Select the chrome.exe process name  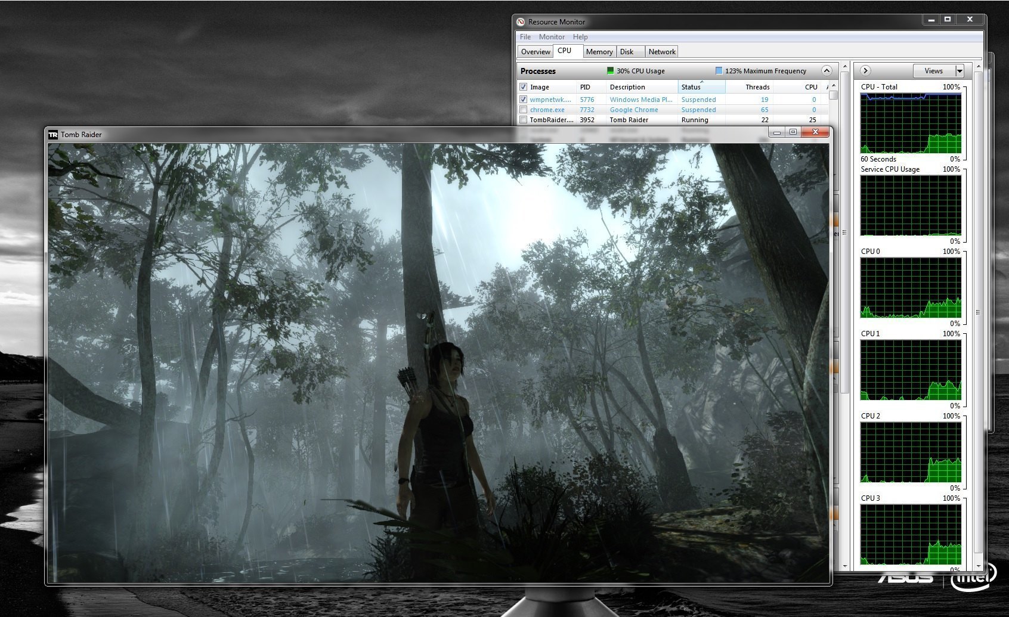pos(547,110)
